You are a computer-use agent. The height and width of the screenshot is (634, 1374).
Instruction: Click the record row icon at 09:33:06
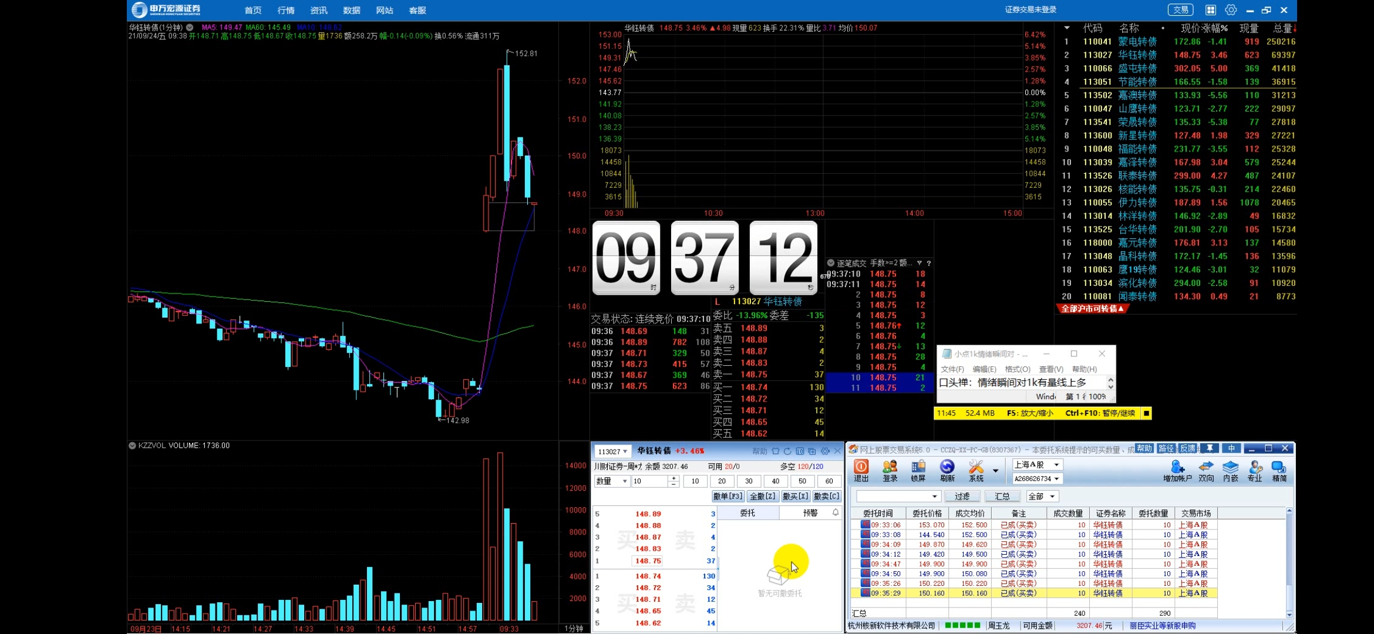[x=865, y=524]
